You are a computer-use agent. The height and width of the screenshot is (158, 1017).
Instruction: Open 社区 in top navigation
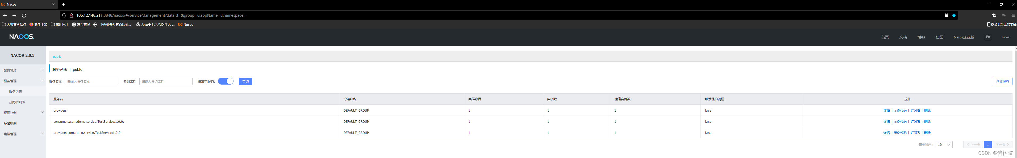point(939,37)
